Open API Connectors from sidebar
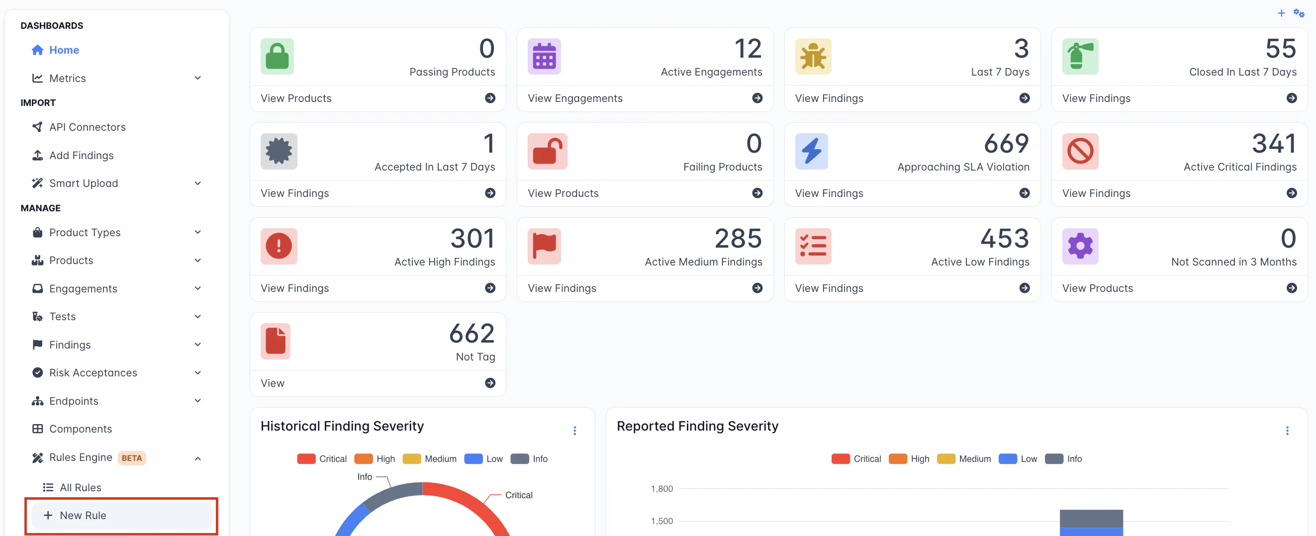1316x536 pixels. (88, 127)
